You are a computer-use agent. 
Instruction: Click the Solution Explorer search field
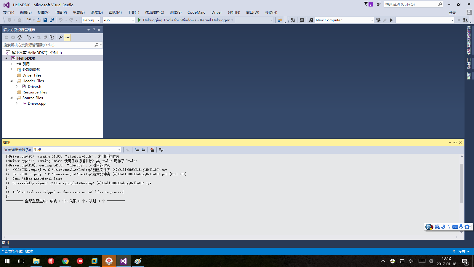click(48, 45)
